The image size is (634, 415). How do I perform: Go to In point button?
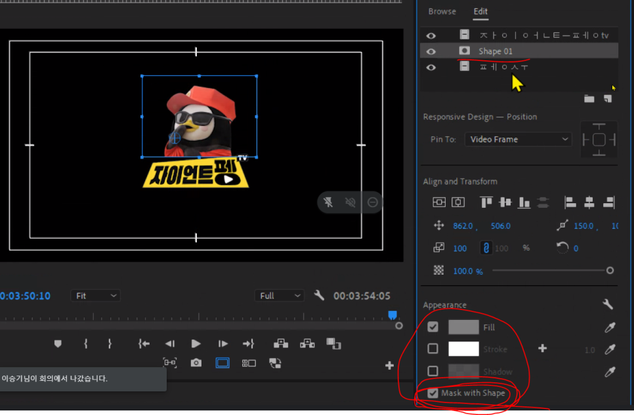pos(144,344)
